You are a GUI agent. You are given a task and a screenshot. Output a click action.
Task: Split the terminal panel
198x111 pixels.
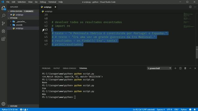(x=180, y=68)
